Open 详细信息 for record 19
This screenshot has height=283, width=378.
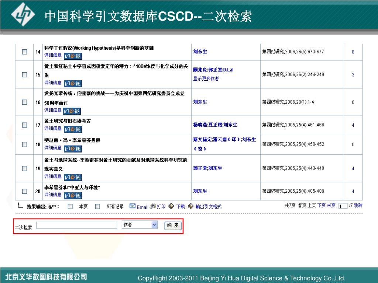click(x=53, y=177)
